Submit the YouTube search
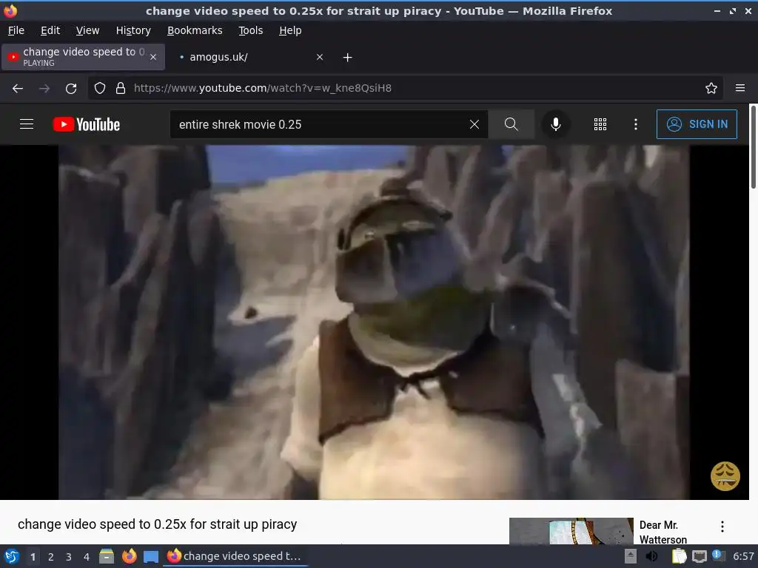758x568 pixels. (511, 124)
